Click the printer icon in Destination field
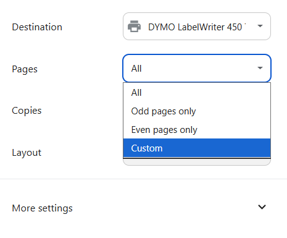Viewport: 287px width, 238px height. [134, 27]
